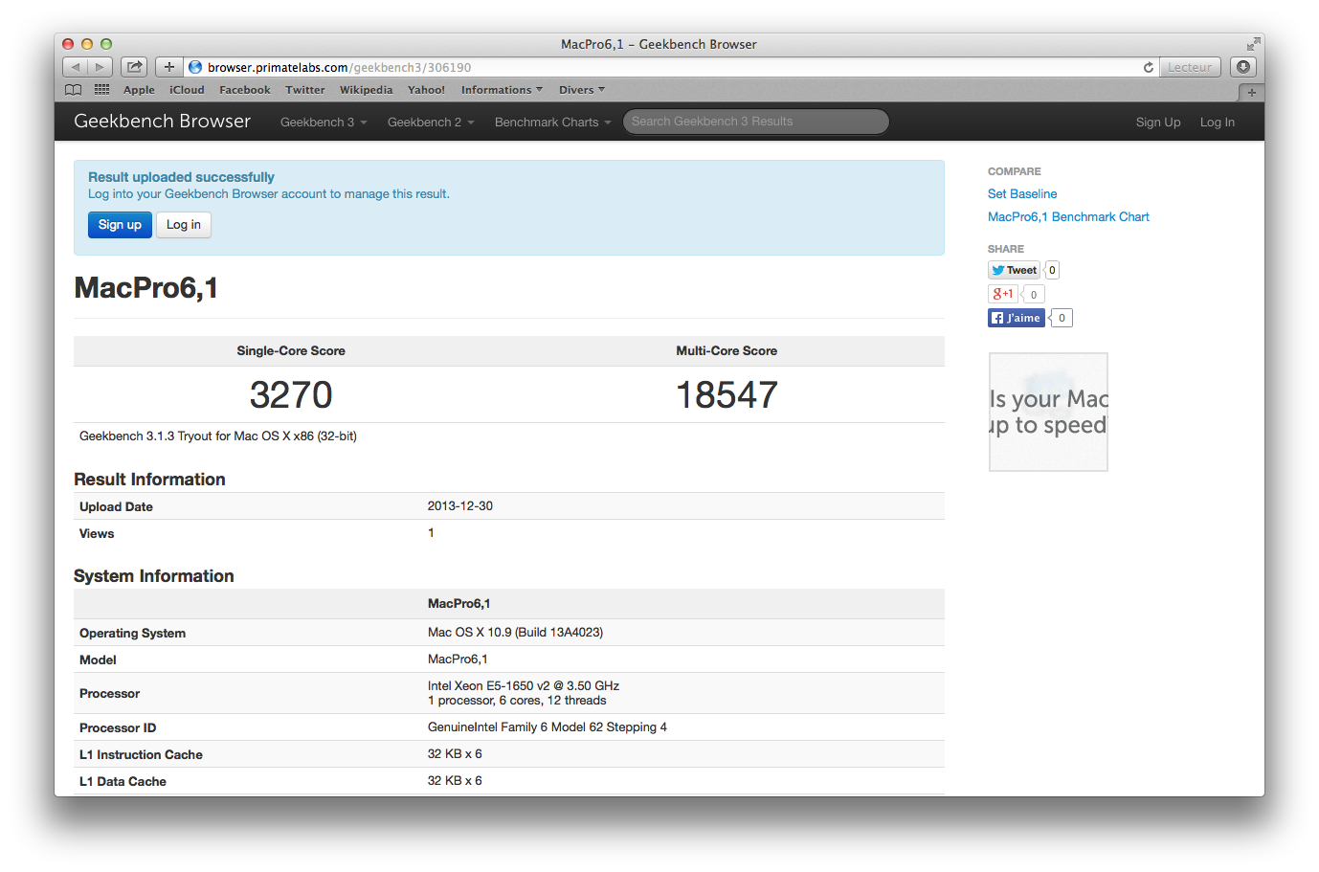Open the Informations bookmarks dropdown
Viewport: 1319px width, 872px height.
coord(502,90)
